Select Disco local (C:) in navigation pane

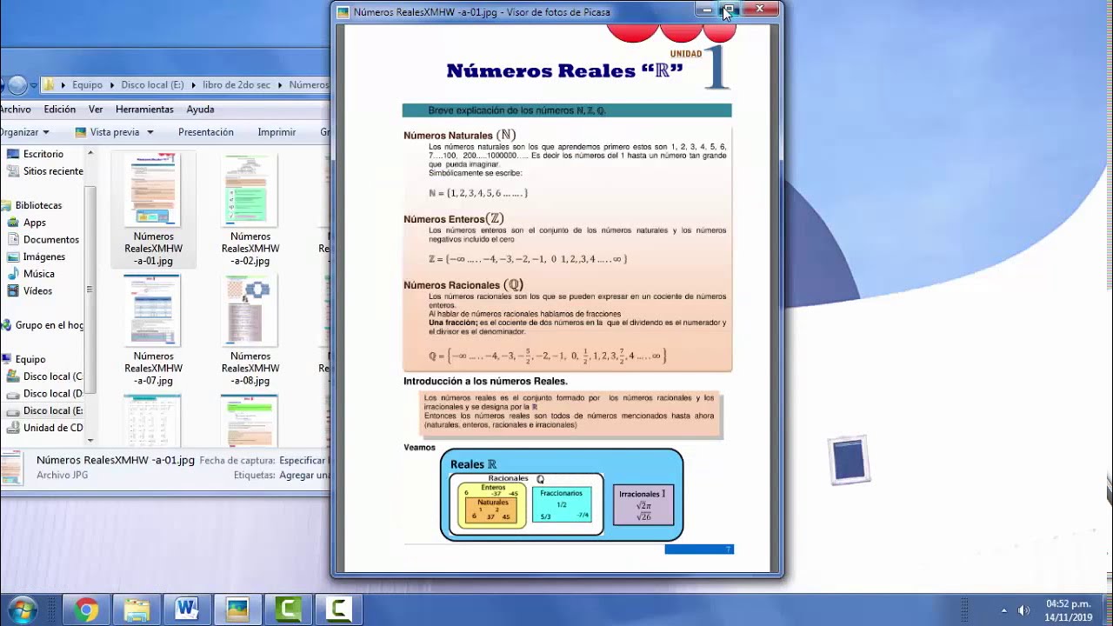pos(52,376)
